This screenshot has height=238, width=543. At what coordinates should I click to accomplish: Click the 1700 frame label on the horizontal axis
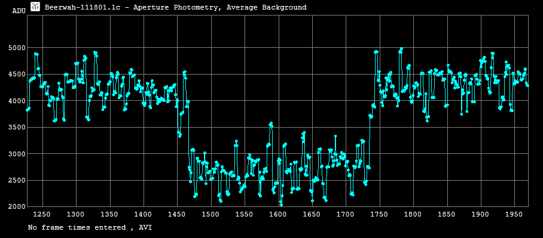(346, 215)
